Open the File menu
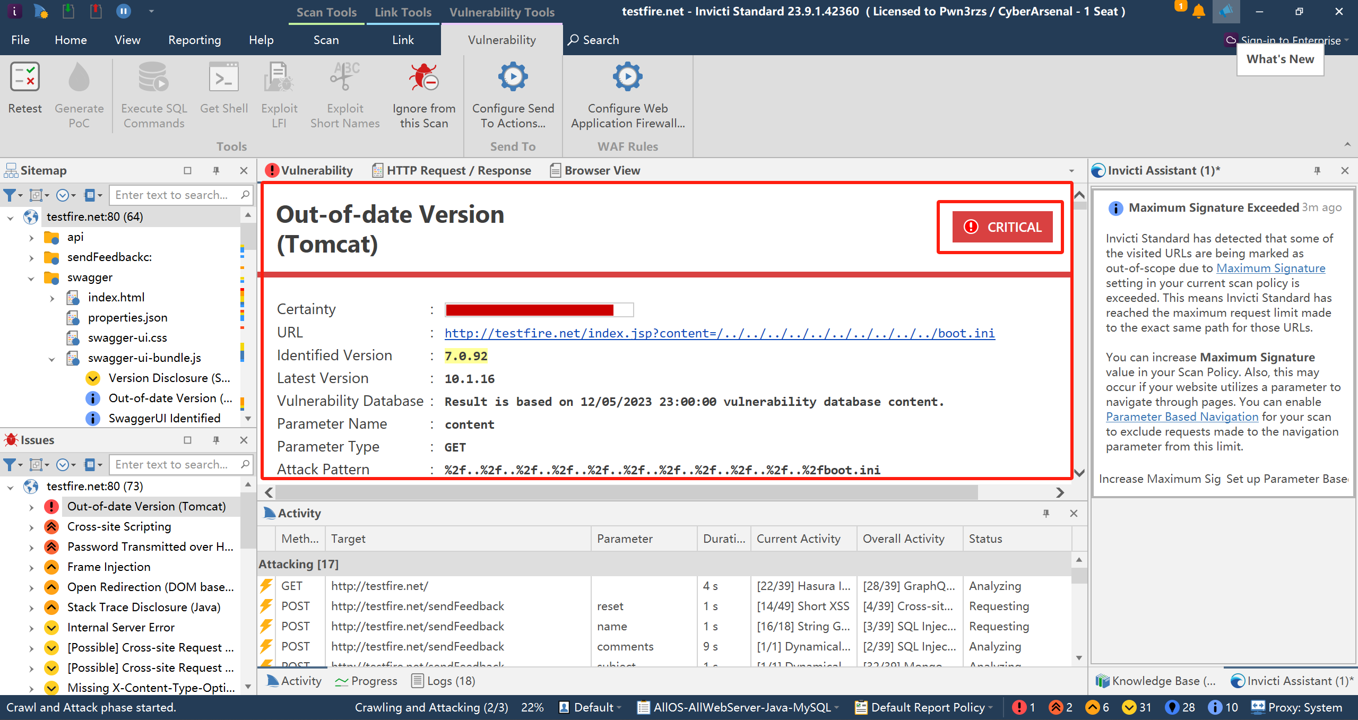The width and height of the screenshot is (1358, 720). coord(20,40)
